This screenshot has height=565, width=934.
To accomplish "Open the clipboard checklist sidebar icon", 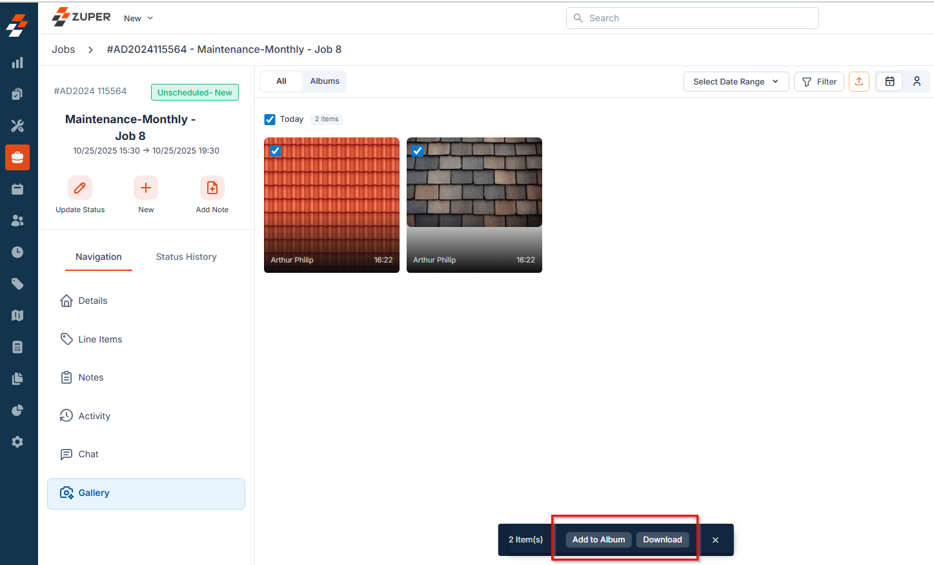I will click(17, 94).
